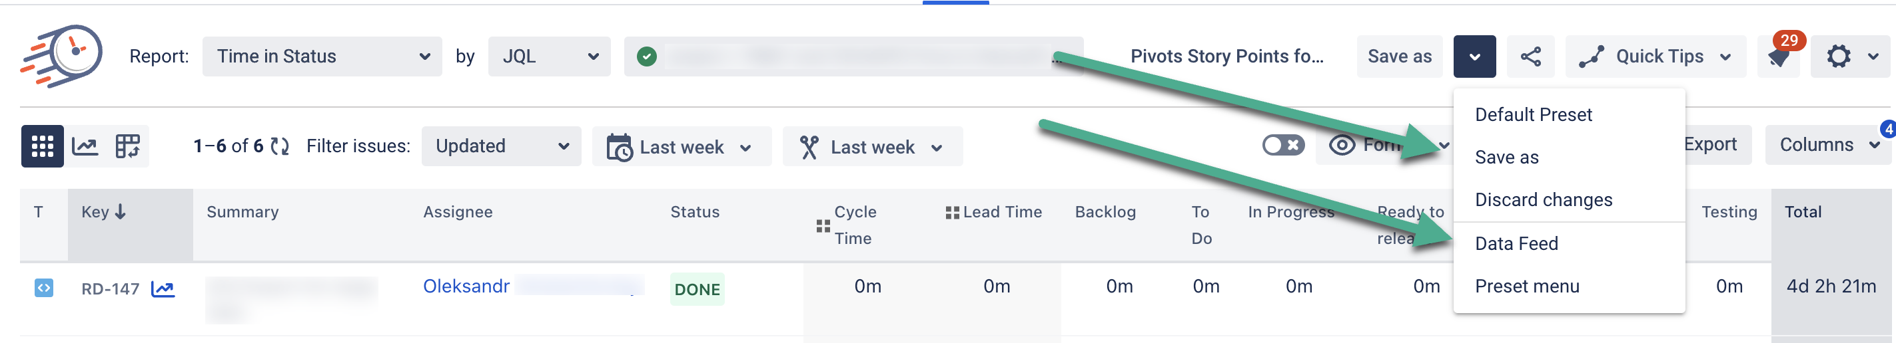
Task: Click the share icon button
Action: [x=1530, y=57]
